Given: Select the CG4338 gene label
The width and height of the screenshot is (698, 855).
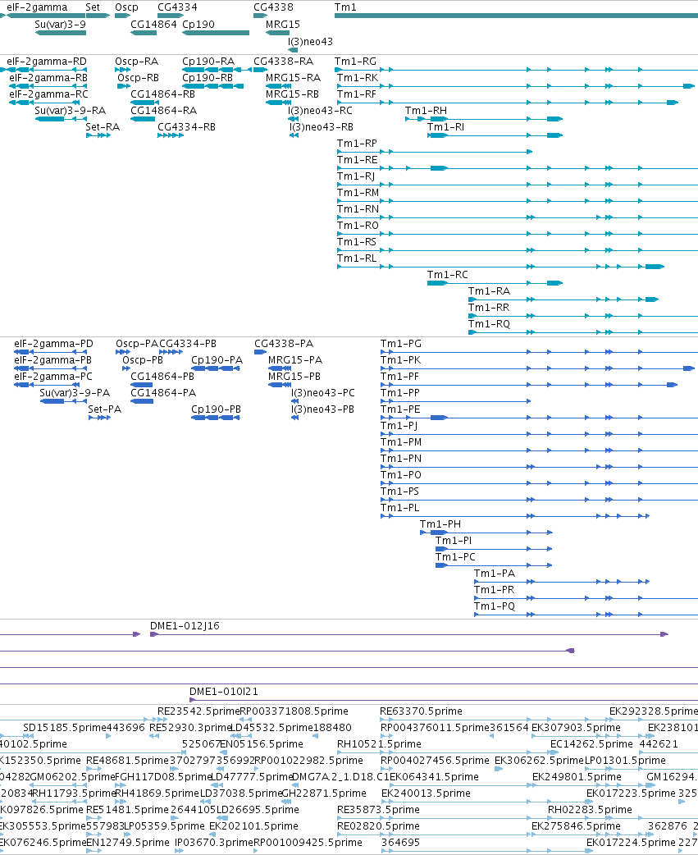Looking at the screenshot, I should click(273, 7).
